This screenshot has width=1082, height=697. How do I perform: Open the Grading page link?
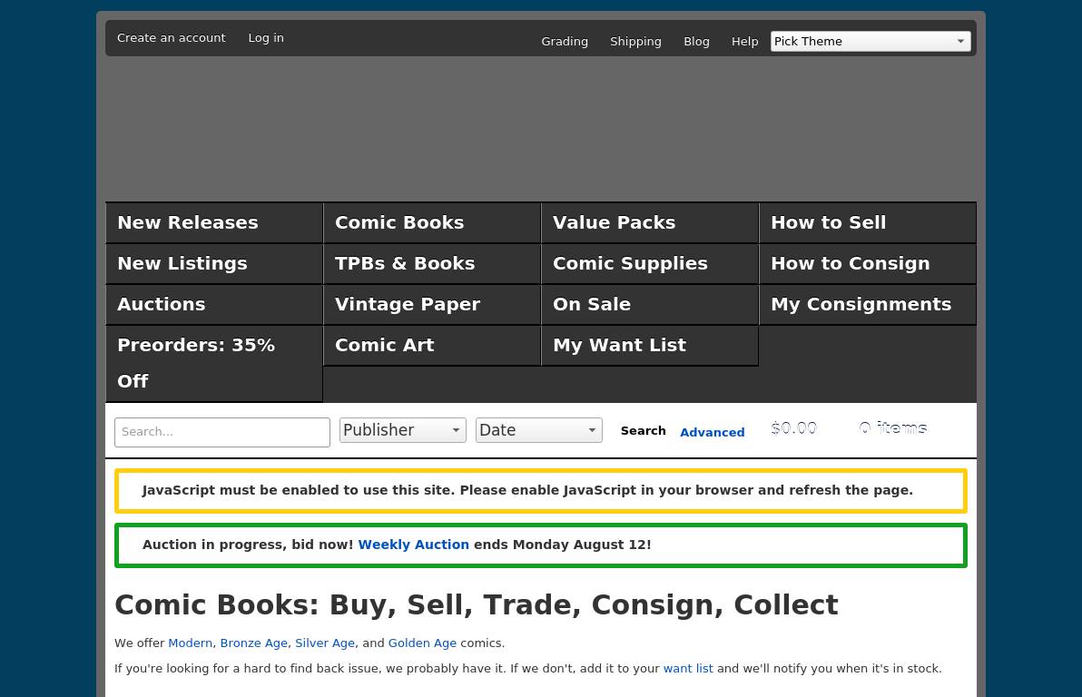click(565, 42)
